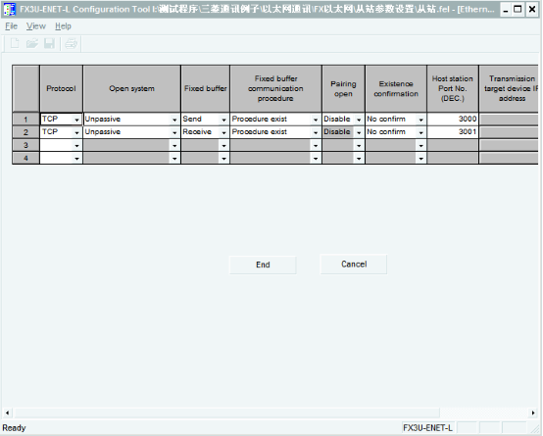Select Host station port field 3000
Screen dimensions: 543x436
[453, 120]
